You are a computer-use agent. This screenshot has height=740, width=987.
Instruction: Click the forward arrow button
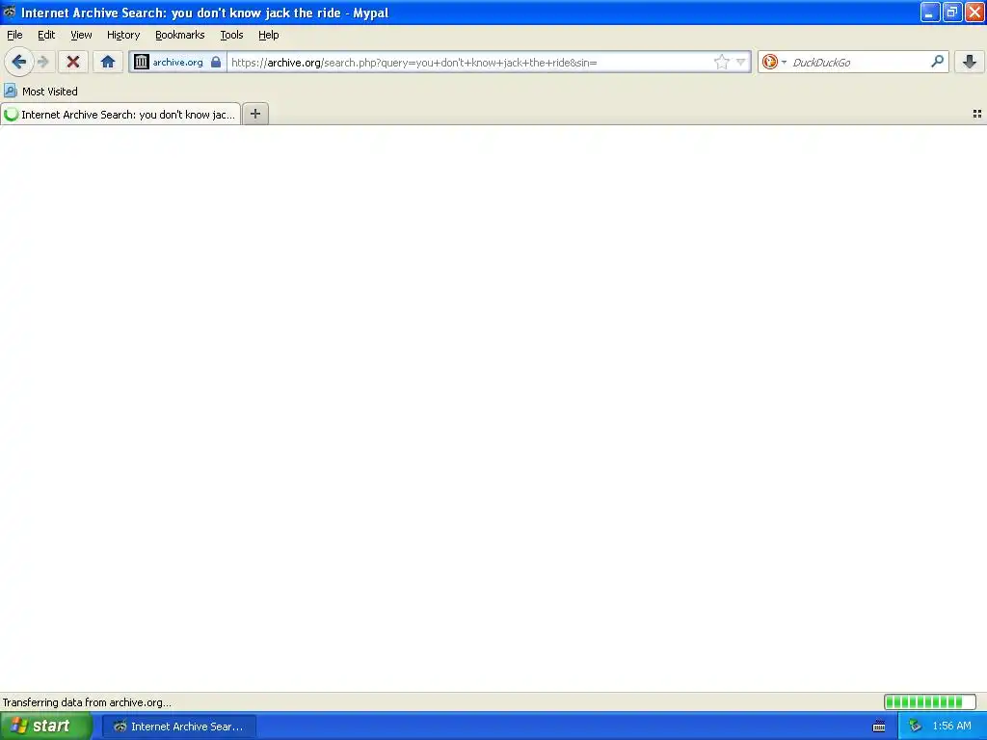(x=42, y=62)
